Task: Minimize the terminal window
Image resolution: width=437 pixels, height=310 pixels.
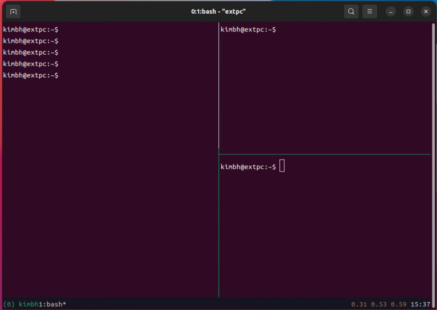Action: 390,11
